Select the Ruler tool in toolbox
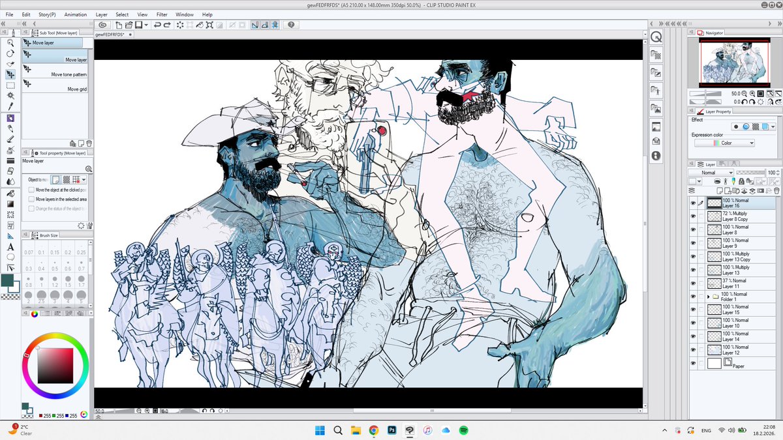This screenshot has height=440, width=783. tap(10, 236)
